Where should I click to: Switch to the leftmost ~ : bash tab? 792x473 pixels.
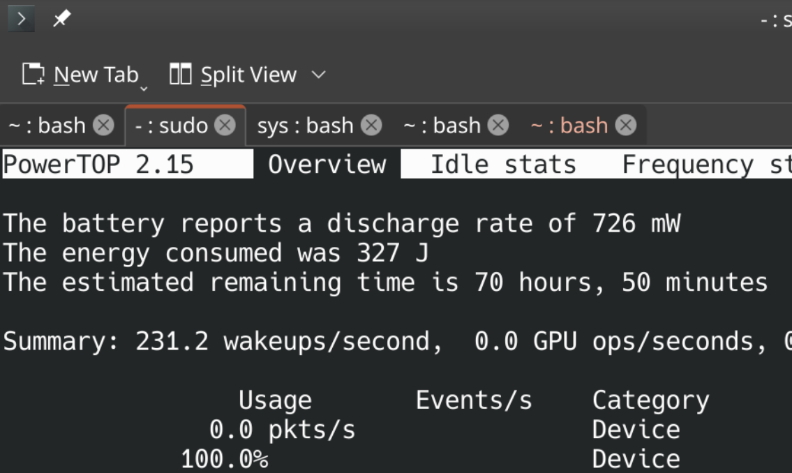47,126
